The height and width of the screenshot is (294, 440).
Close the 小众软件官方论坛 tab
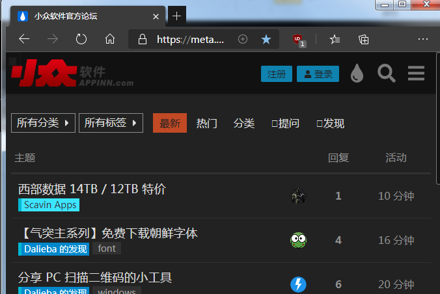point(156,16)
